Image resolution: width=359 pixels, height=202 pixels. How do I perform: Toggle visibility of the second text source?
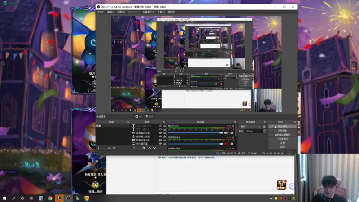click(x=160, y=129)
